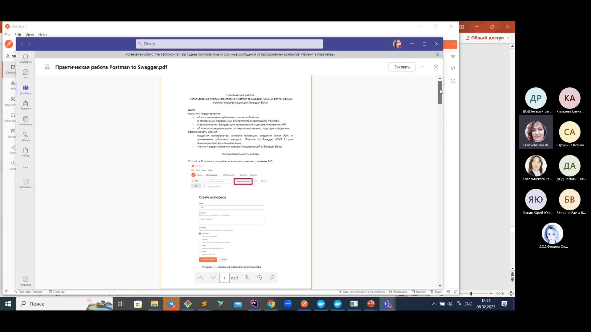Click the 99 % zoom level in PowerPoint
This screenshot has height=332, width=591.
click(x=500, y=294)
